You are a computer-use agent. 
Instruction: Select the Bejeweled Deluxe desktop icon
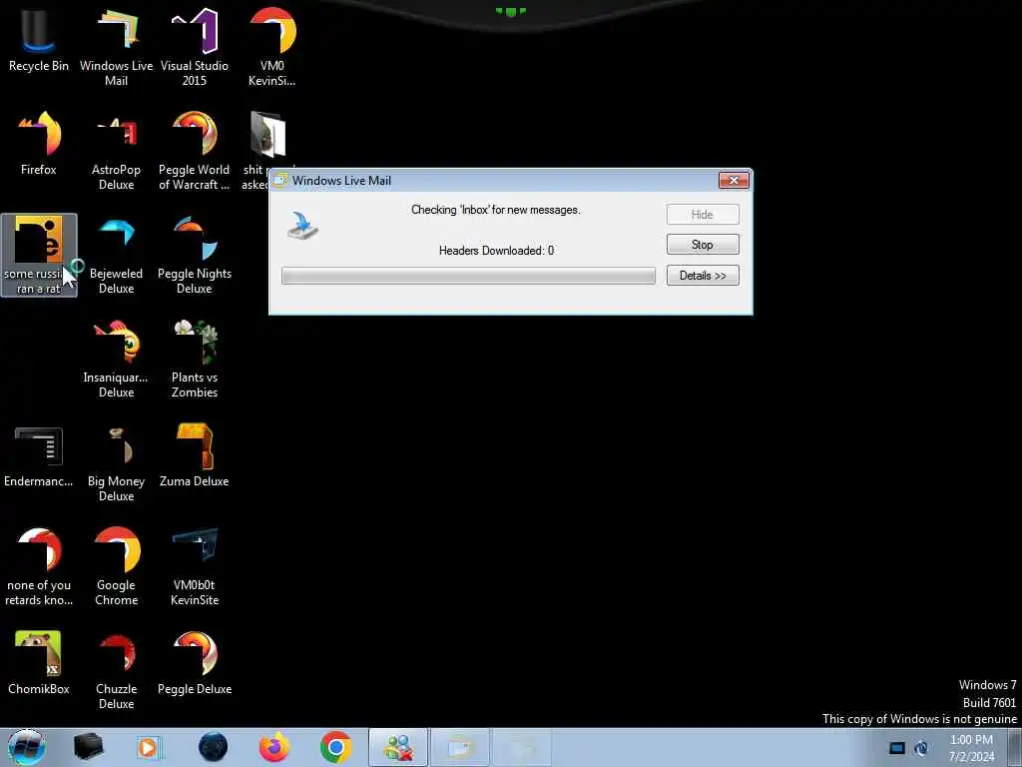116,256
